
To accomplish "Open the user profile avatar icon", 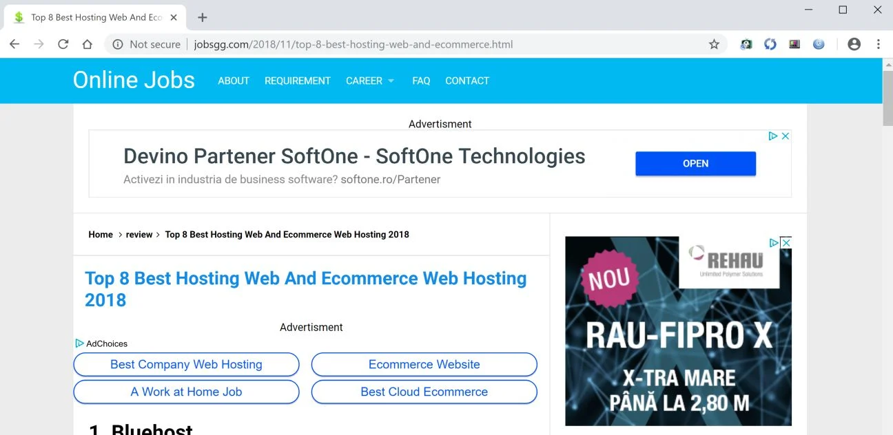I will (854, 44).
